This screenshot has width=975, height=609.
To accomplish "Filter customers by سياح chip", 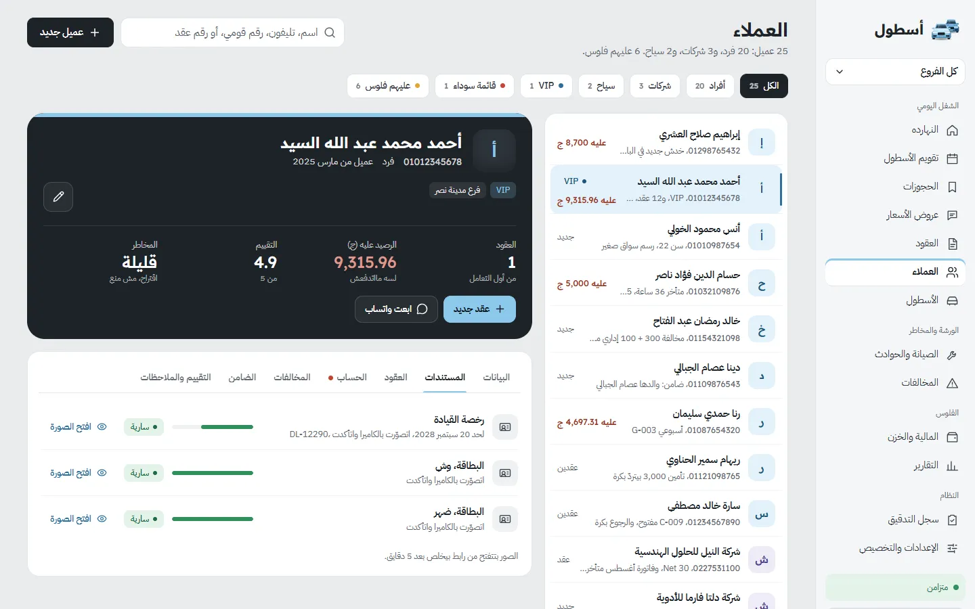I will tap(601, 86).
